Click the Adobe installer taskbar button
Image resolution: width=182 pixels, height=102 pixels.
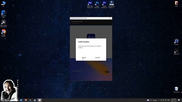tap(40, 100)
